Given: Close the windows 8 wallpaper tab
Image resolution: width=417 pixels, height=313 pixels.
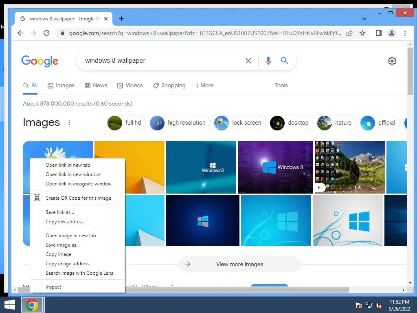Looking at the screenshot, I should coord(106,19).
